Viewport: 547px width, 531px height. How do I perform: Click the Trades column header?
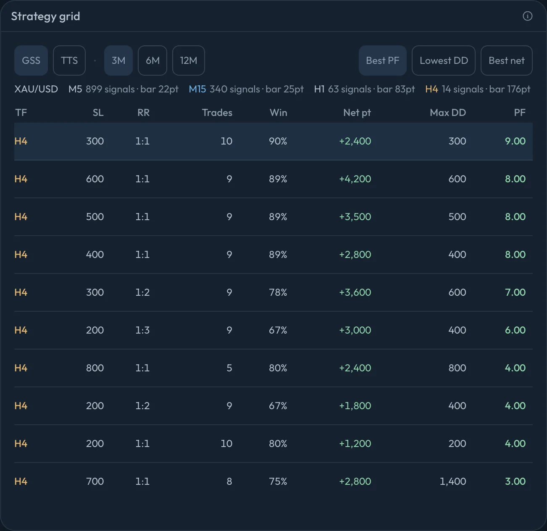click(217, 113)
